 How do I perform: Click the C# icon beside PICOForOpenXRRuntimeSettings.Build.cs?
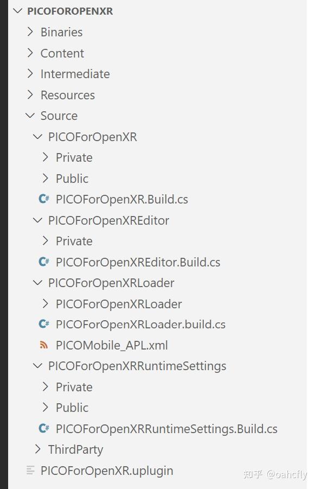point(44,428)
